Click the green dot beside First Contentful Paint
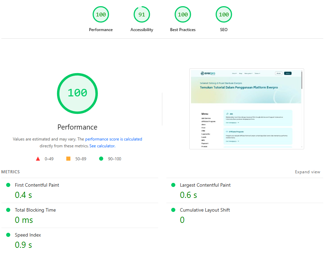The image size is (325, 255). (8, 185)
